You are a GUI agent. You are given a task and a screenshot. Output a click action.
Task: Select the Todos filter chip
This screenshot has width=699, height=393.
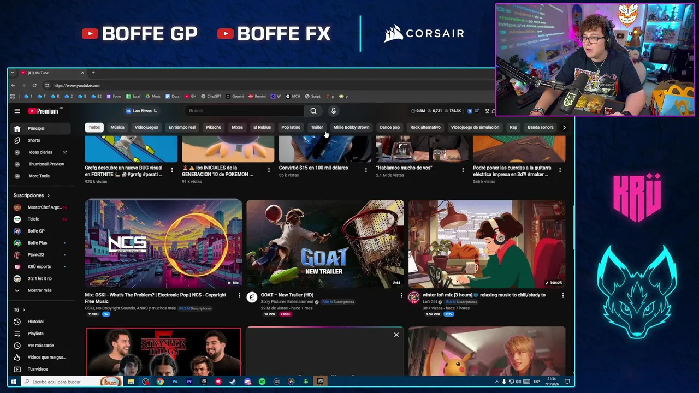94,127
